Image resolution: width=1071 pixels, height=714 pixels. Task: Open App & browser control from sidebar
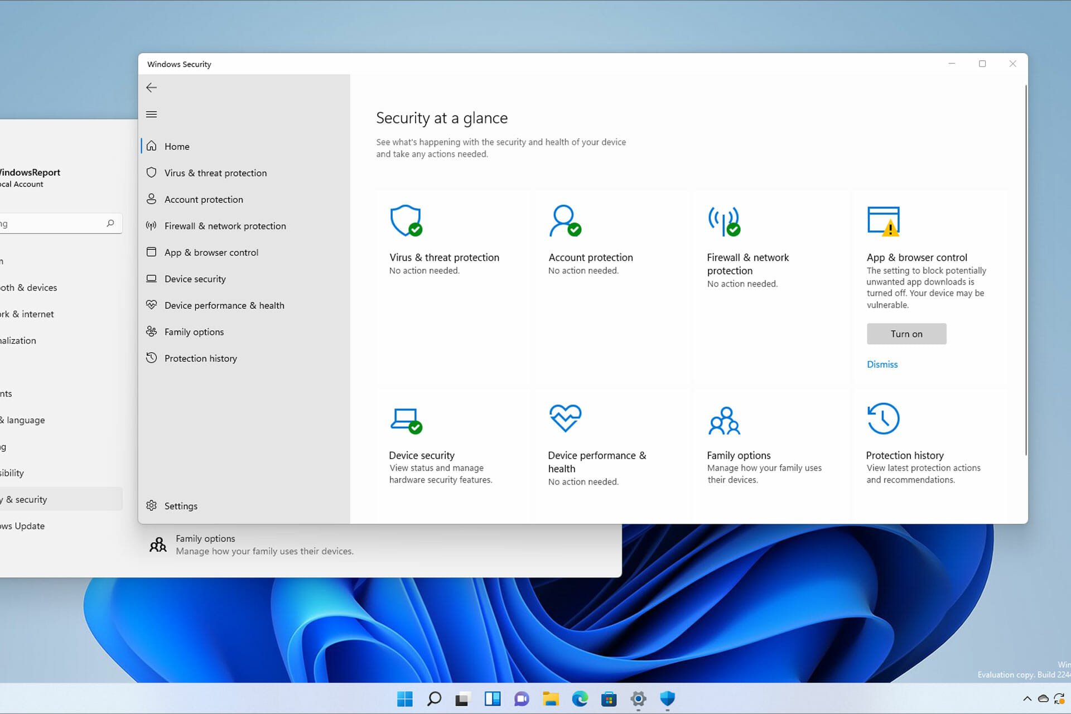[x=211, y=252]
